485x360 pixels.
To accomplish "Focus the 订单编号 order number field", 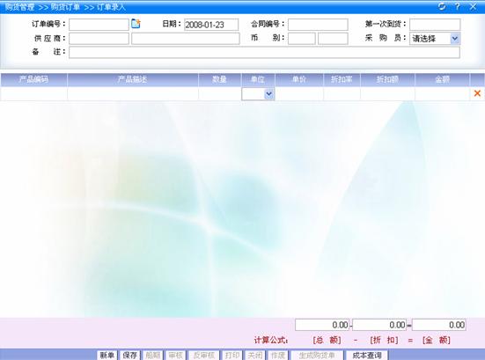I will tap(99, 25).
